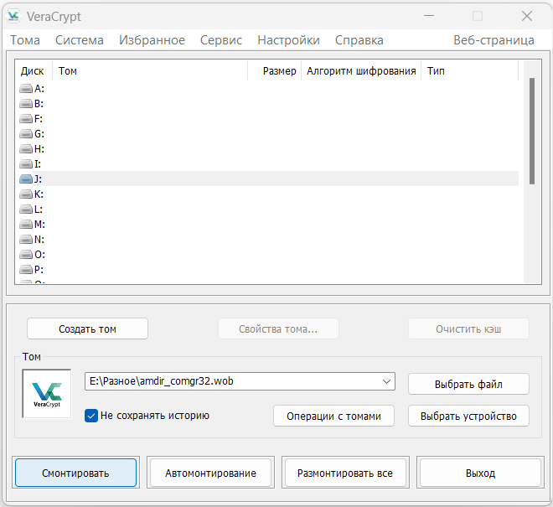Click the Алгоритм шифрования column header
The width and height of the screenshot is (553, 507).
tap(361, 71)
